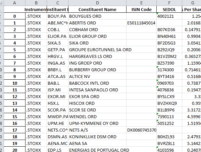Select cell INTESA SANPAOLO ORD
The width and height of the screenshot is (201, 152).
(97, 90)
